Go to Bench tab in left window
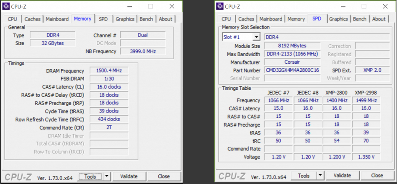The image size is (397, 184). tap(146, 19)
